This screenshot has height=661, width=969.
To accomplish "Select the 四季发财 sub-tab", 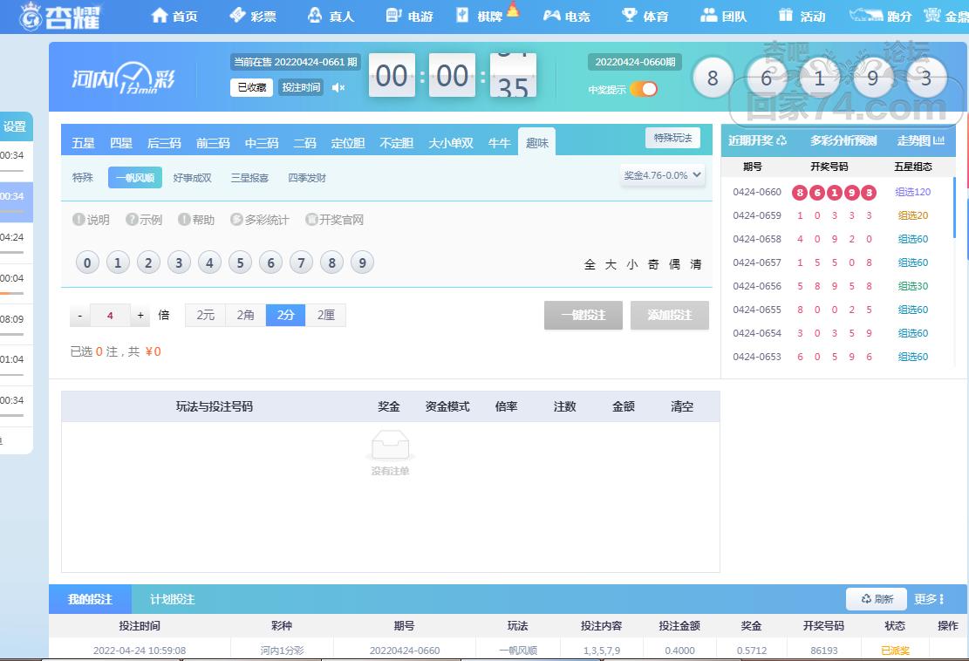I will tap(306, 178).
